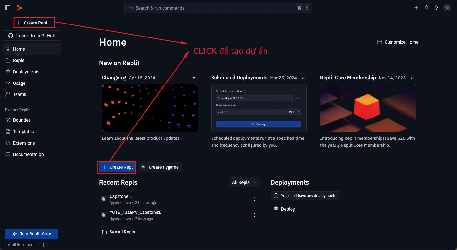Open the Changelog thumbnail image

click(x=150, y=108)
